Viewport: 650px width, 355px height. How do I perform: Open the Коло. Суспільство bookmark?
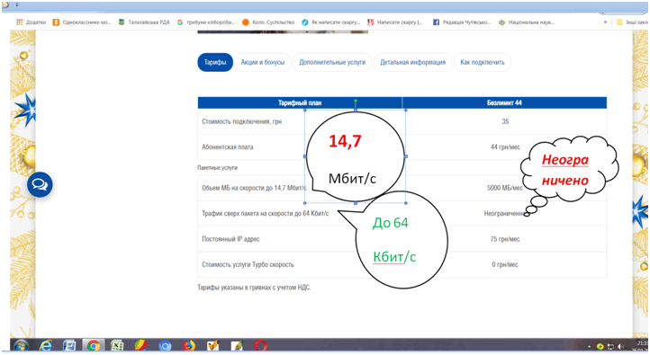point(268,22)
